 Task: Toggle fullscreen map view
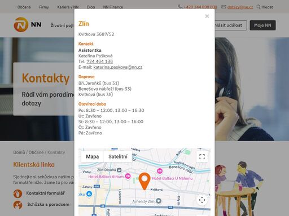[x=202, y=156]
